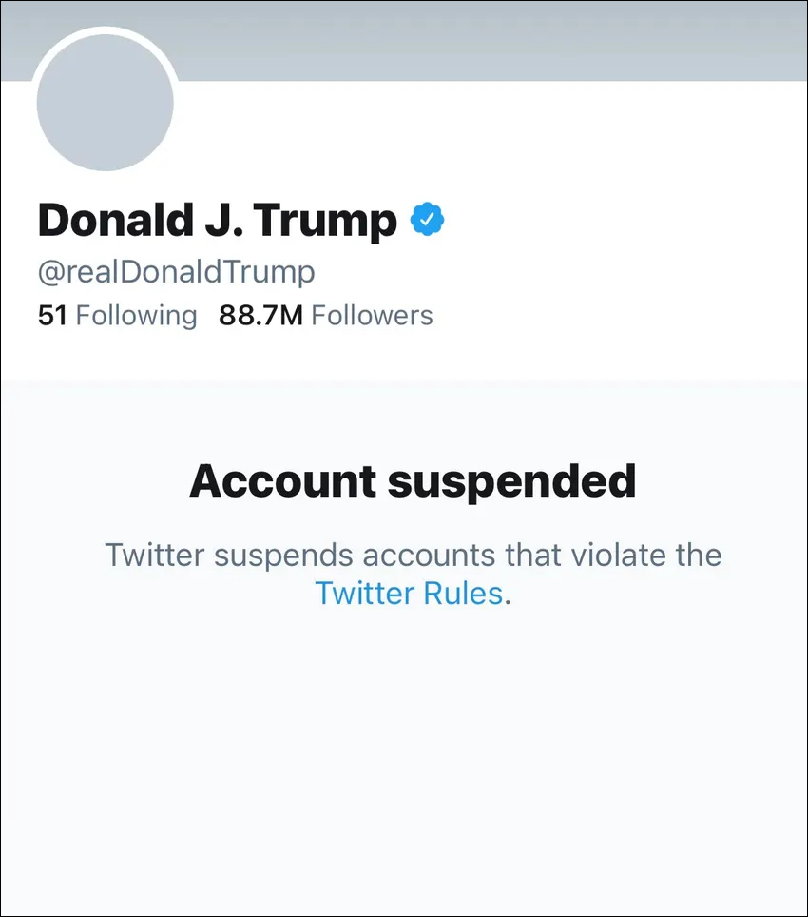This screenshot has width=808, height=917.
Task: Open the "Twitter Rules" link
Action: (x=408, y=594)
